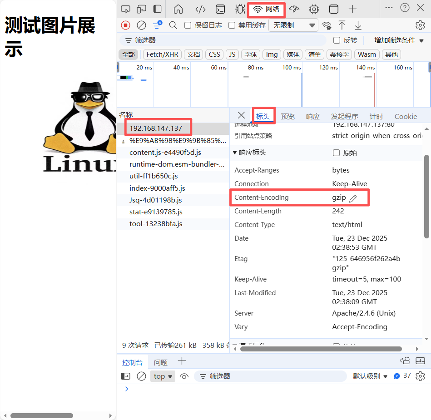Switch to the 标头 Headers tab
The image size is (431, 420).
[x=263, y=117]
